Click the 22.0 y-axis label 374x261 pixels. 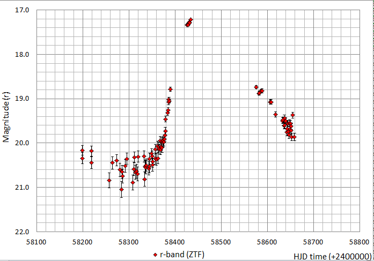(22, 232)
